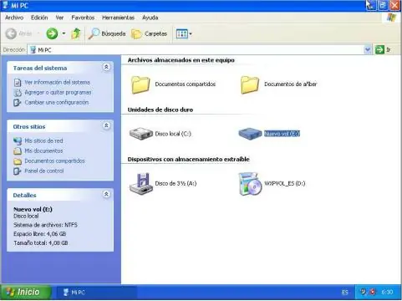402x301 pixels.
Task: Open the Ayuda menu
Action: pos(150,18)
